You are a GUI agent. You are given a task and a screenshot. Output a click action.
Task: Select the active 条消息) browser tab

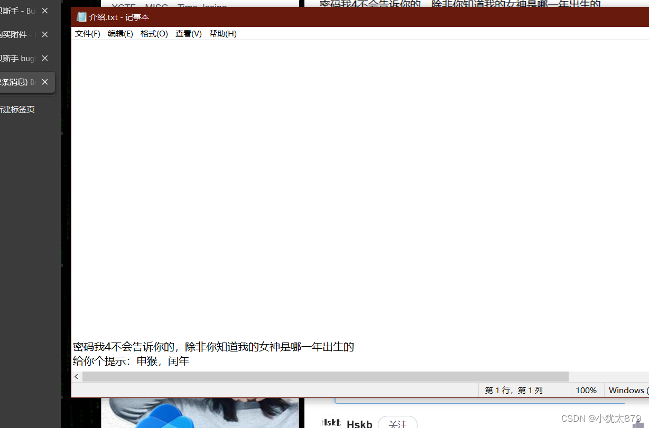point(18,82)
